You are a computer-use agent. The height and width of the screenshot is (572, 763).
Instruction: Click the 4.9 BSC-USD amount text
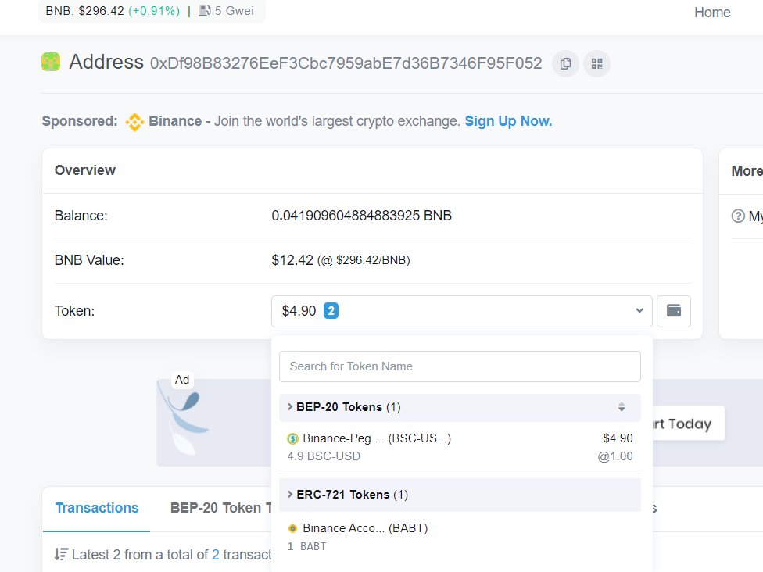pos(324,456)
